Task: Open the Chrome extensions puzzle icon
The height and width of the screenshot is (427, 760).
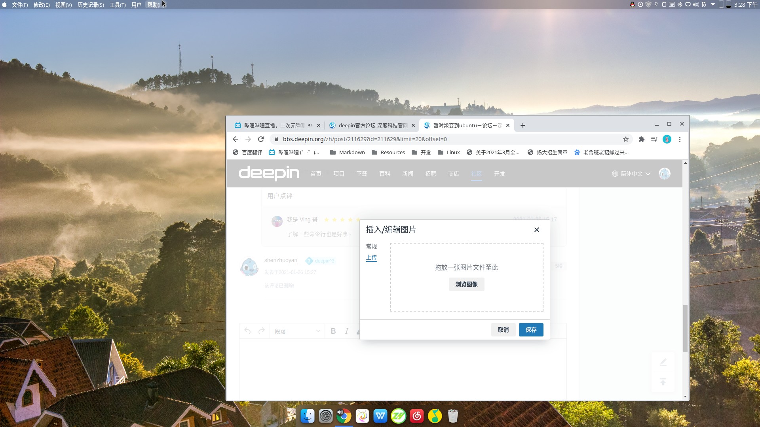Action: [x=642, y=139]
